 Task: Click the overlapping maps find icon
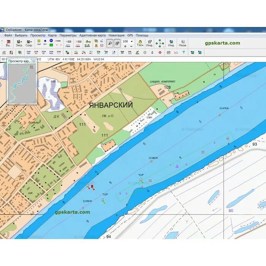pos(20,52)
